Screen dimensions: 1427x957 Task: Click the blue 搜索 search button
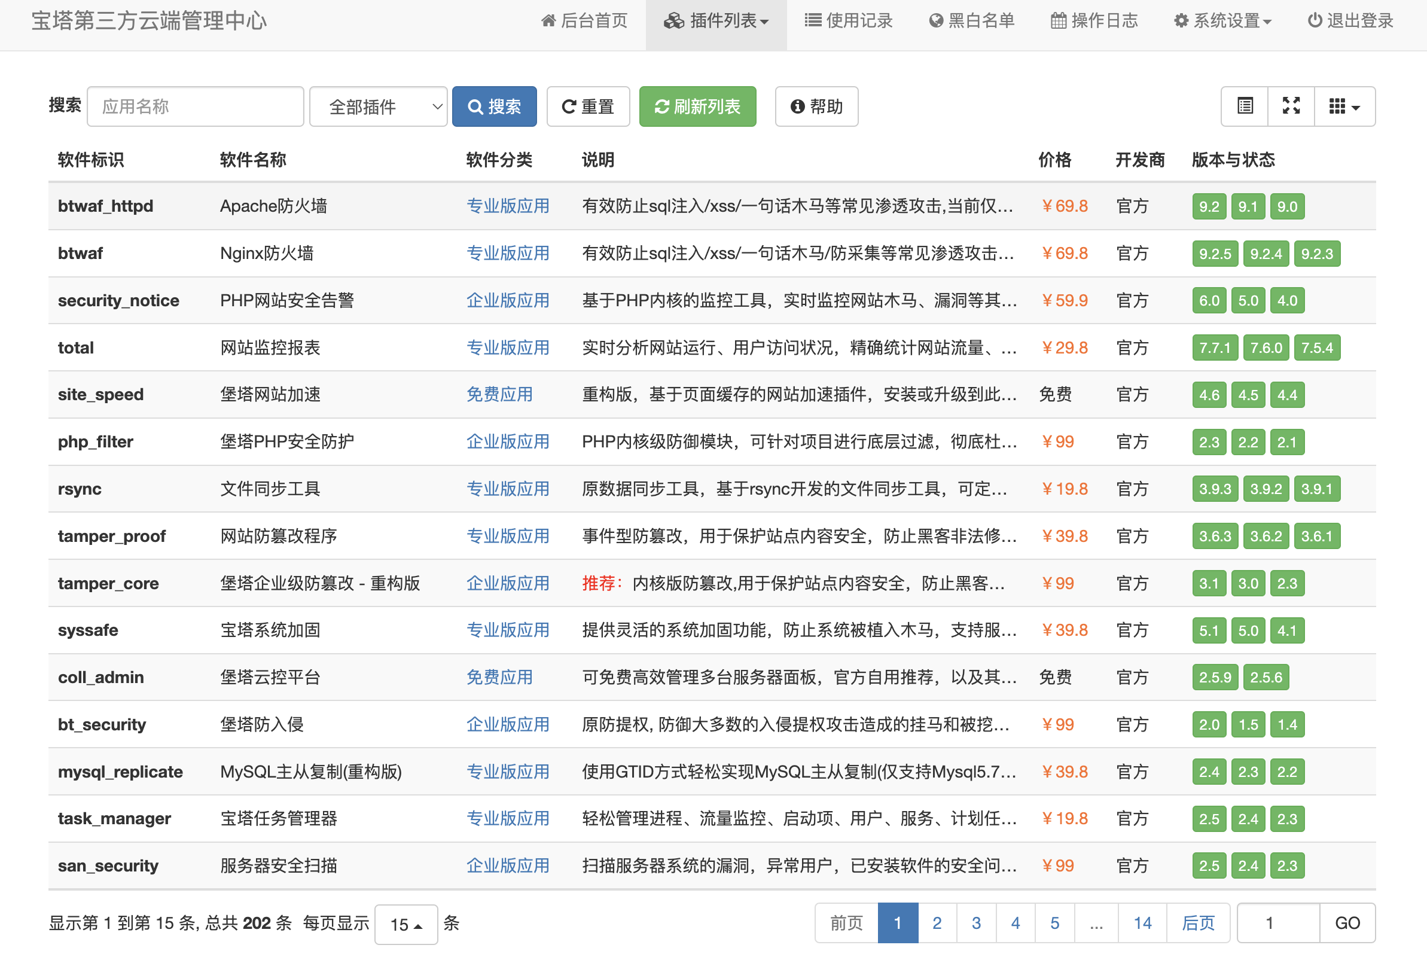point(494,106)
